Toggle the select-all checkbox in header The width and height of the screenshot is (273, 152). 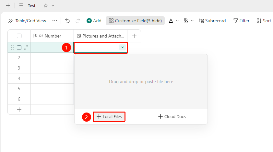19,36
